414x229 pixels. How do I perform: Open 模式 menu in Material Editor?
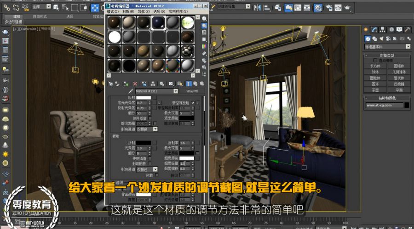click(113, 11)
